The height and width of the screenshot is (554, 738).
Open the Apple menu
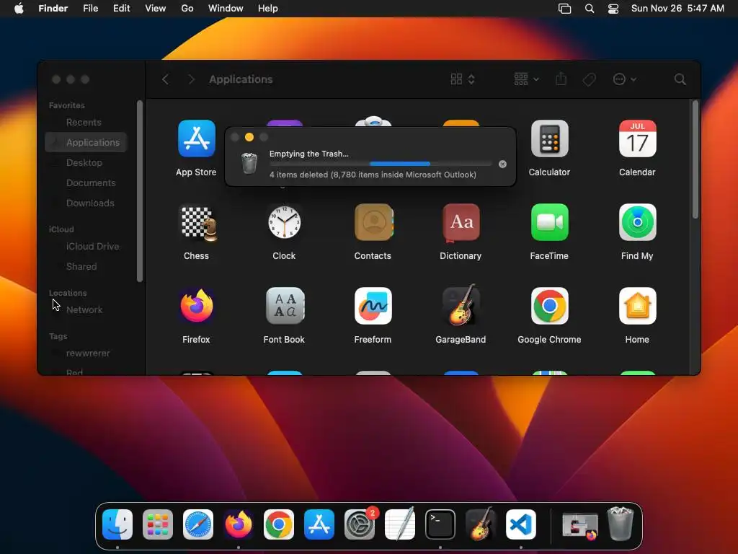tap(19, 9)
